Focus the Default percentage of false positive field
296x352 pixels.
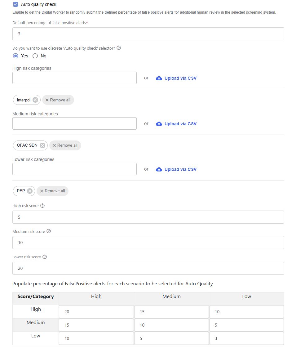pyautogui.click(x=148, y=34)
